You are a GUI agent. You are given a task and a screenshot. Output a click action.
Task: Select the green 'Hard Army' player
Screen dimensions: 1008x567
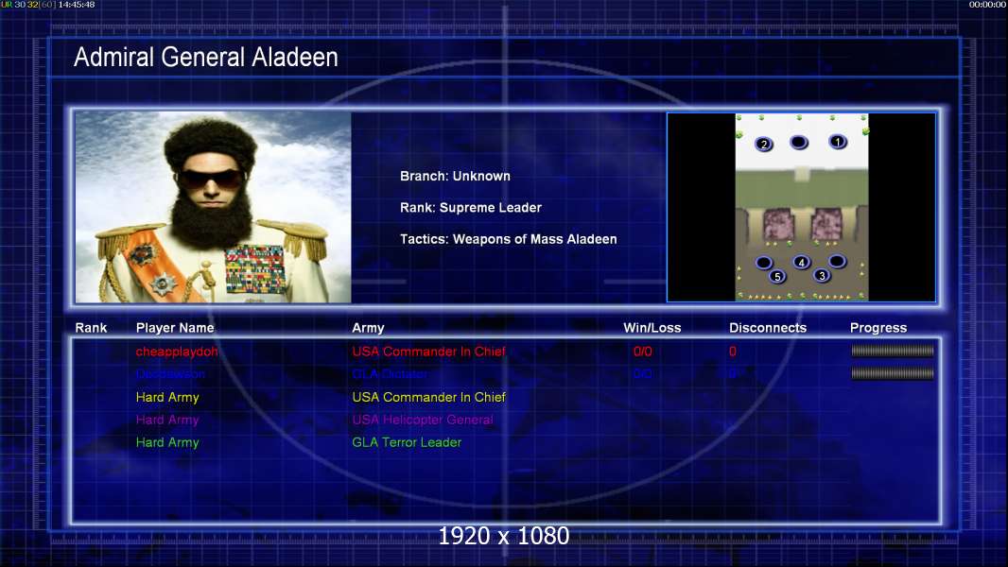click(x=167, y=442)
